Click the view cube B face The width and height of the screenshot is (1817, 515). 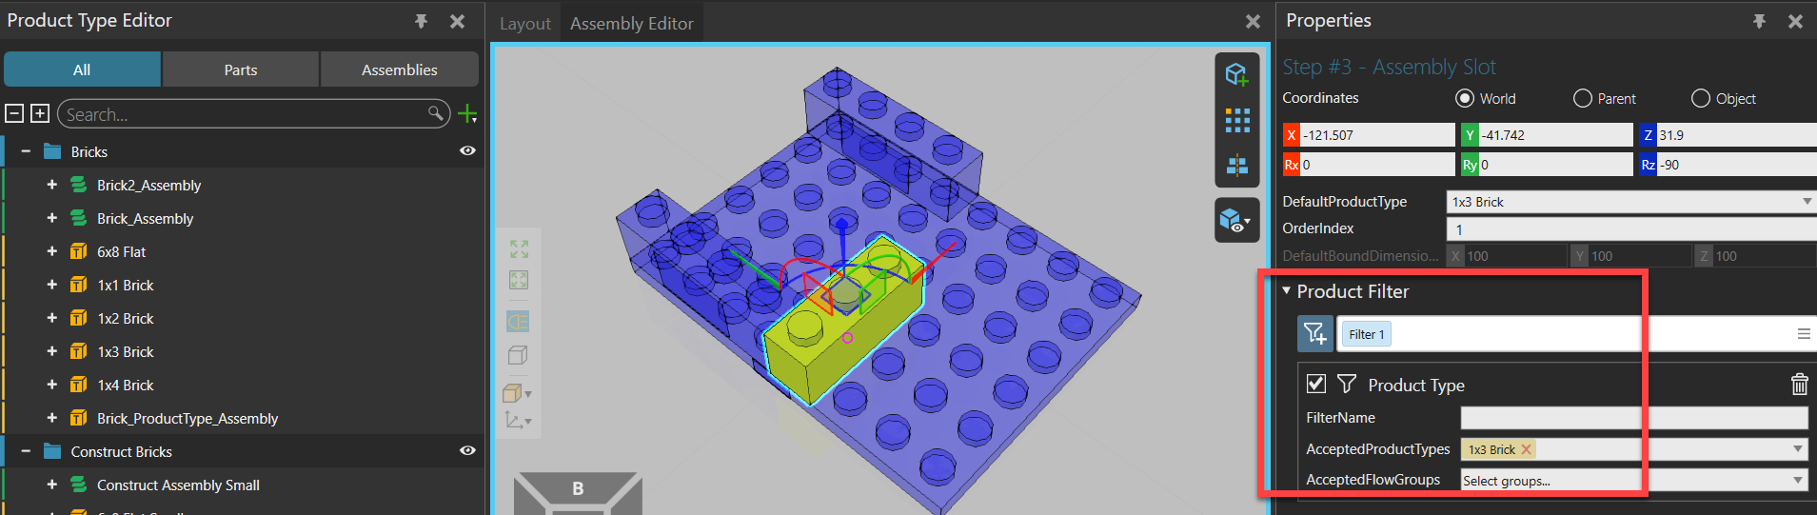578,489
